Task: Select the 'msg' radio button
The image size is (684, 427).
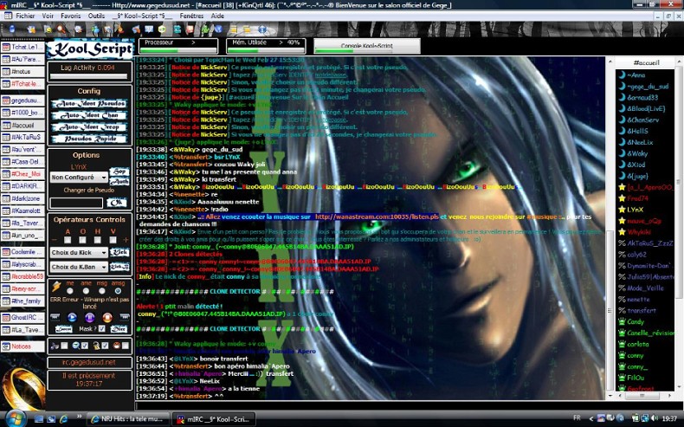Action: point(101,291)
